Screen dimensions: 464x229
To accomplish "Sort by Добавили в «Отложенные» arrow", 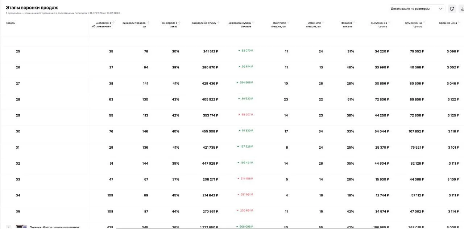I will coord(113,23).
